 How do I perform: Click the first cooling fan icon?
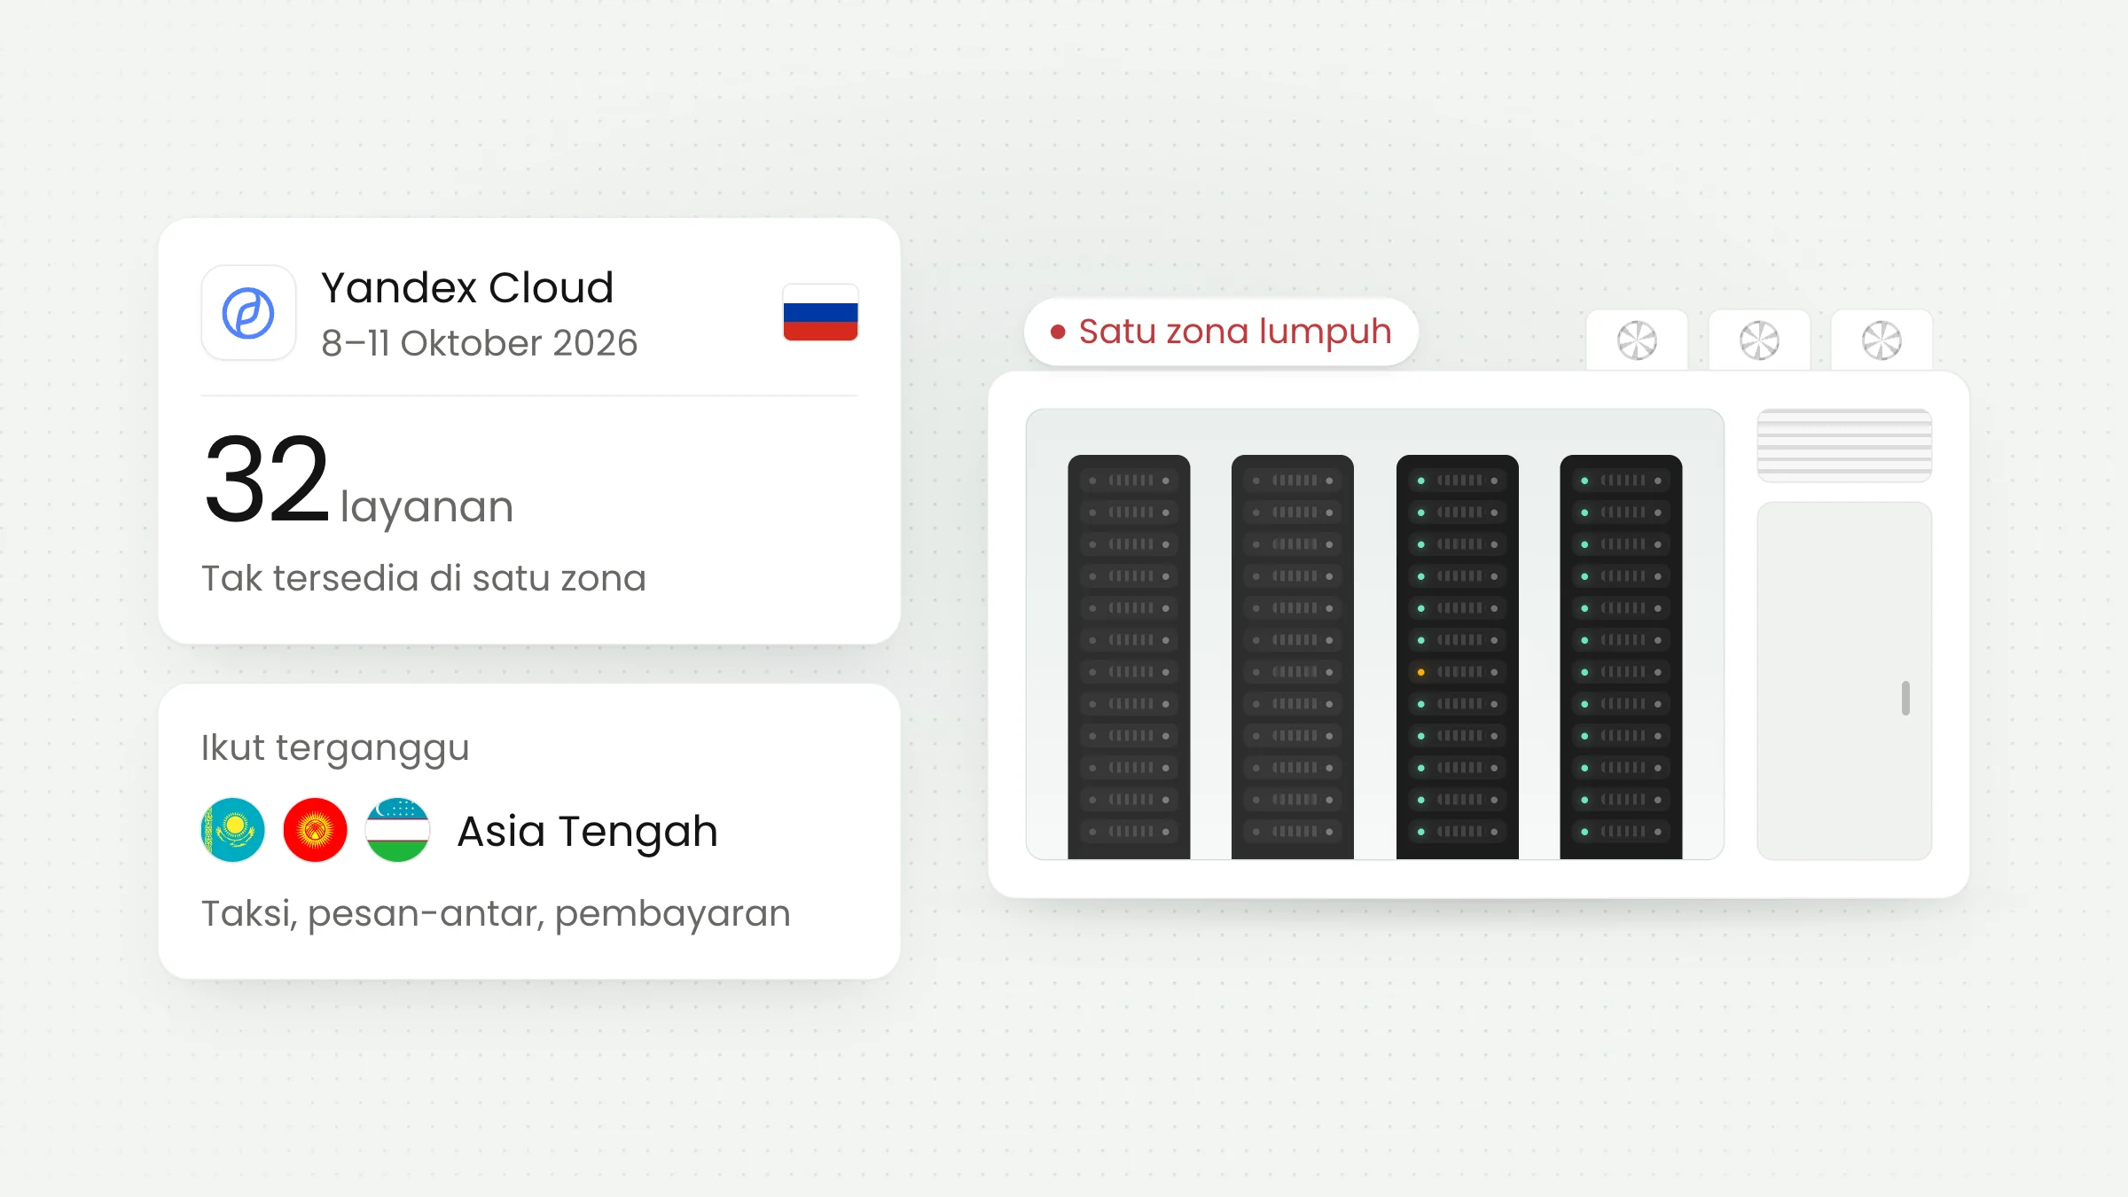(1637, 340)
